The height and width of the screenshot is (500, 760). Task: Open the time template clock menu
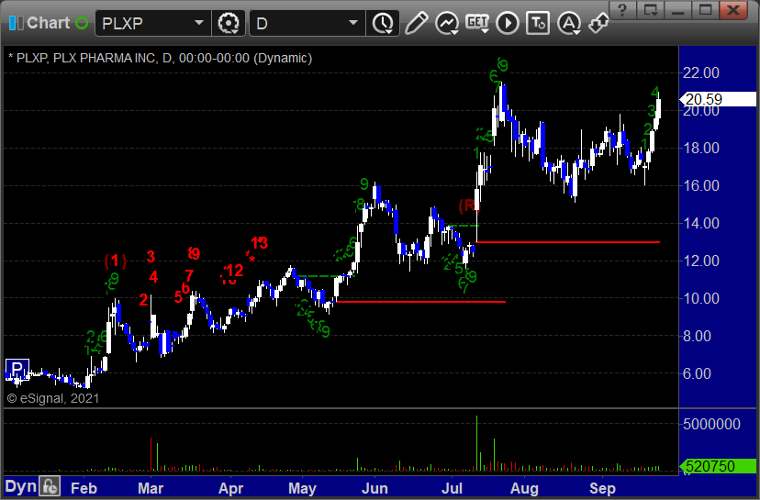383,23
